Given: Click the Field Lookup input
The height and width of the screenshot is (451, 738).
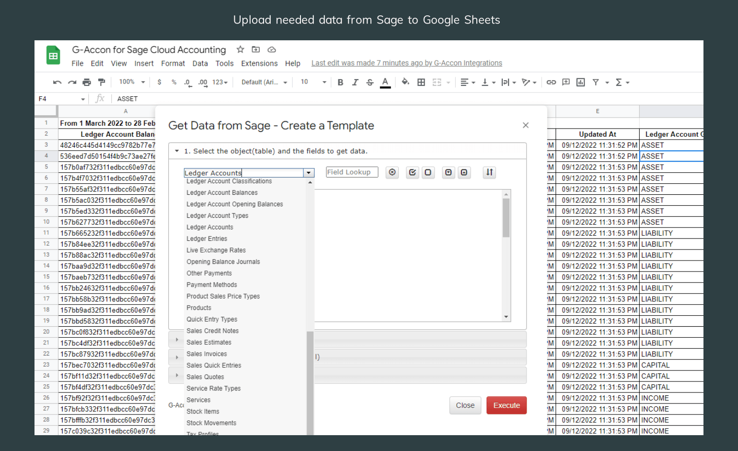Looking at the screenshot, I should pyautogui.click(x=352, y=172).
